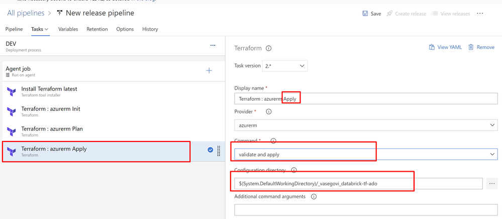The image size is (502, 219).
Task: Switch to the History tab
Action: [x=150, y=29]
